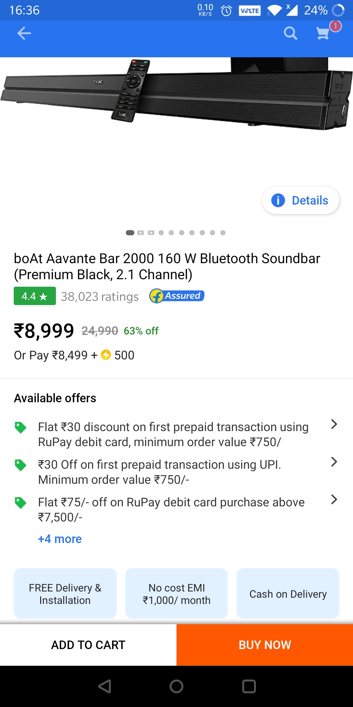Screen dimensions: 353x707
Task: Select the Cash on Delivery tile
Action: tap(288, 594)
